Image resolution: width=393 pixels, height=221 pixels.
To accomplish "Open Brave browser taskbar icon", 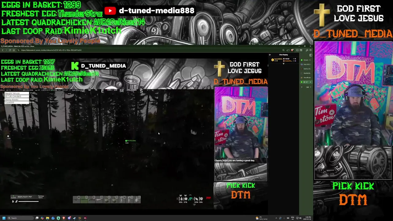I will (64, 218).
